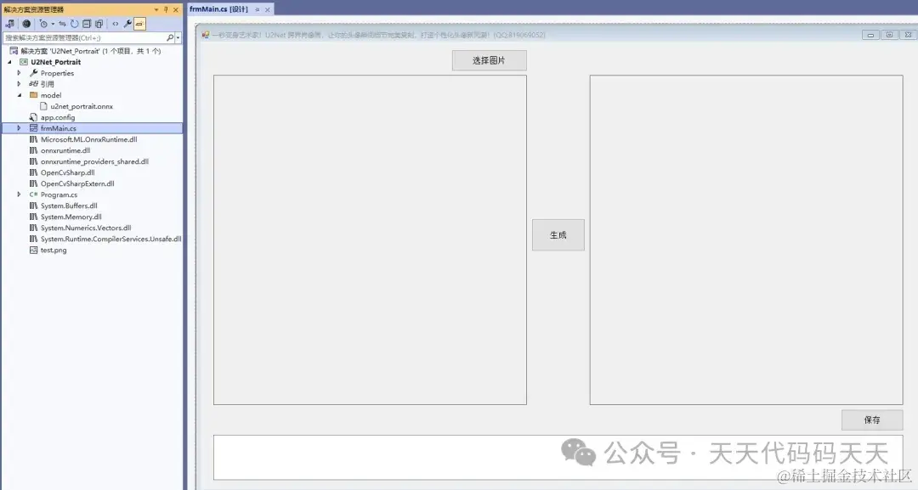Toggle Preview Selected Items
This screenshot has height=490, width=918.
(x=139, y=25)
